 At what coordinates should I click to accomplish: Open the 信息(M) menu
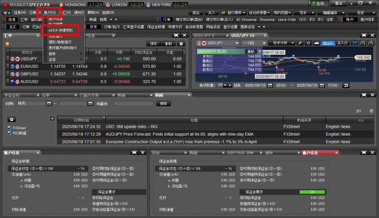[20, 13]
